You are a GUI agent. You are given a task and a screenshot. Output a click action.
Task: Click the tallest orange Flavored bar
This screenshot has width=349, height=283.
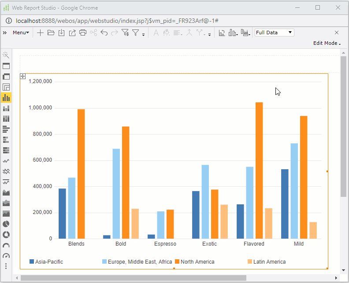259,171
